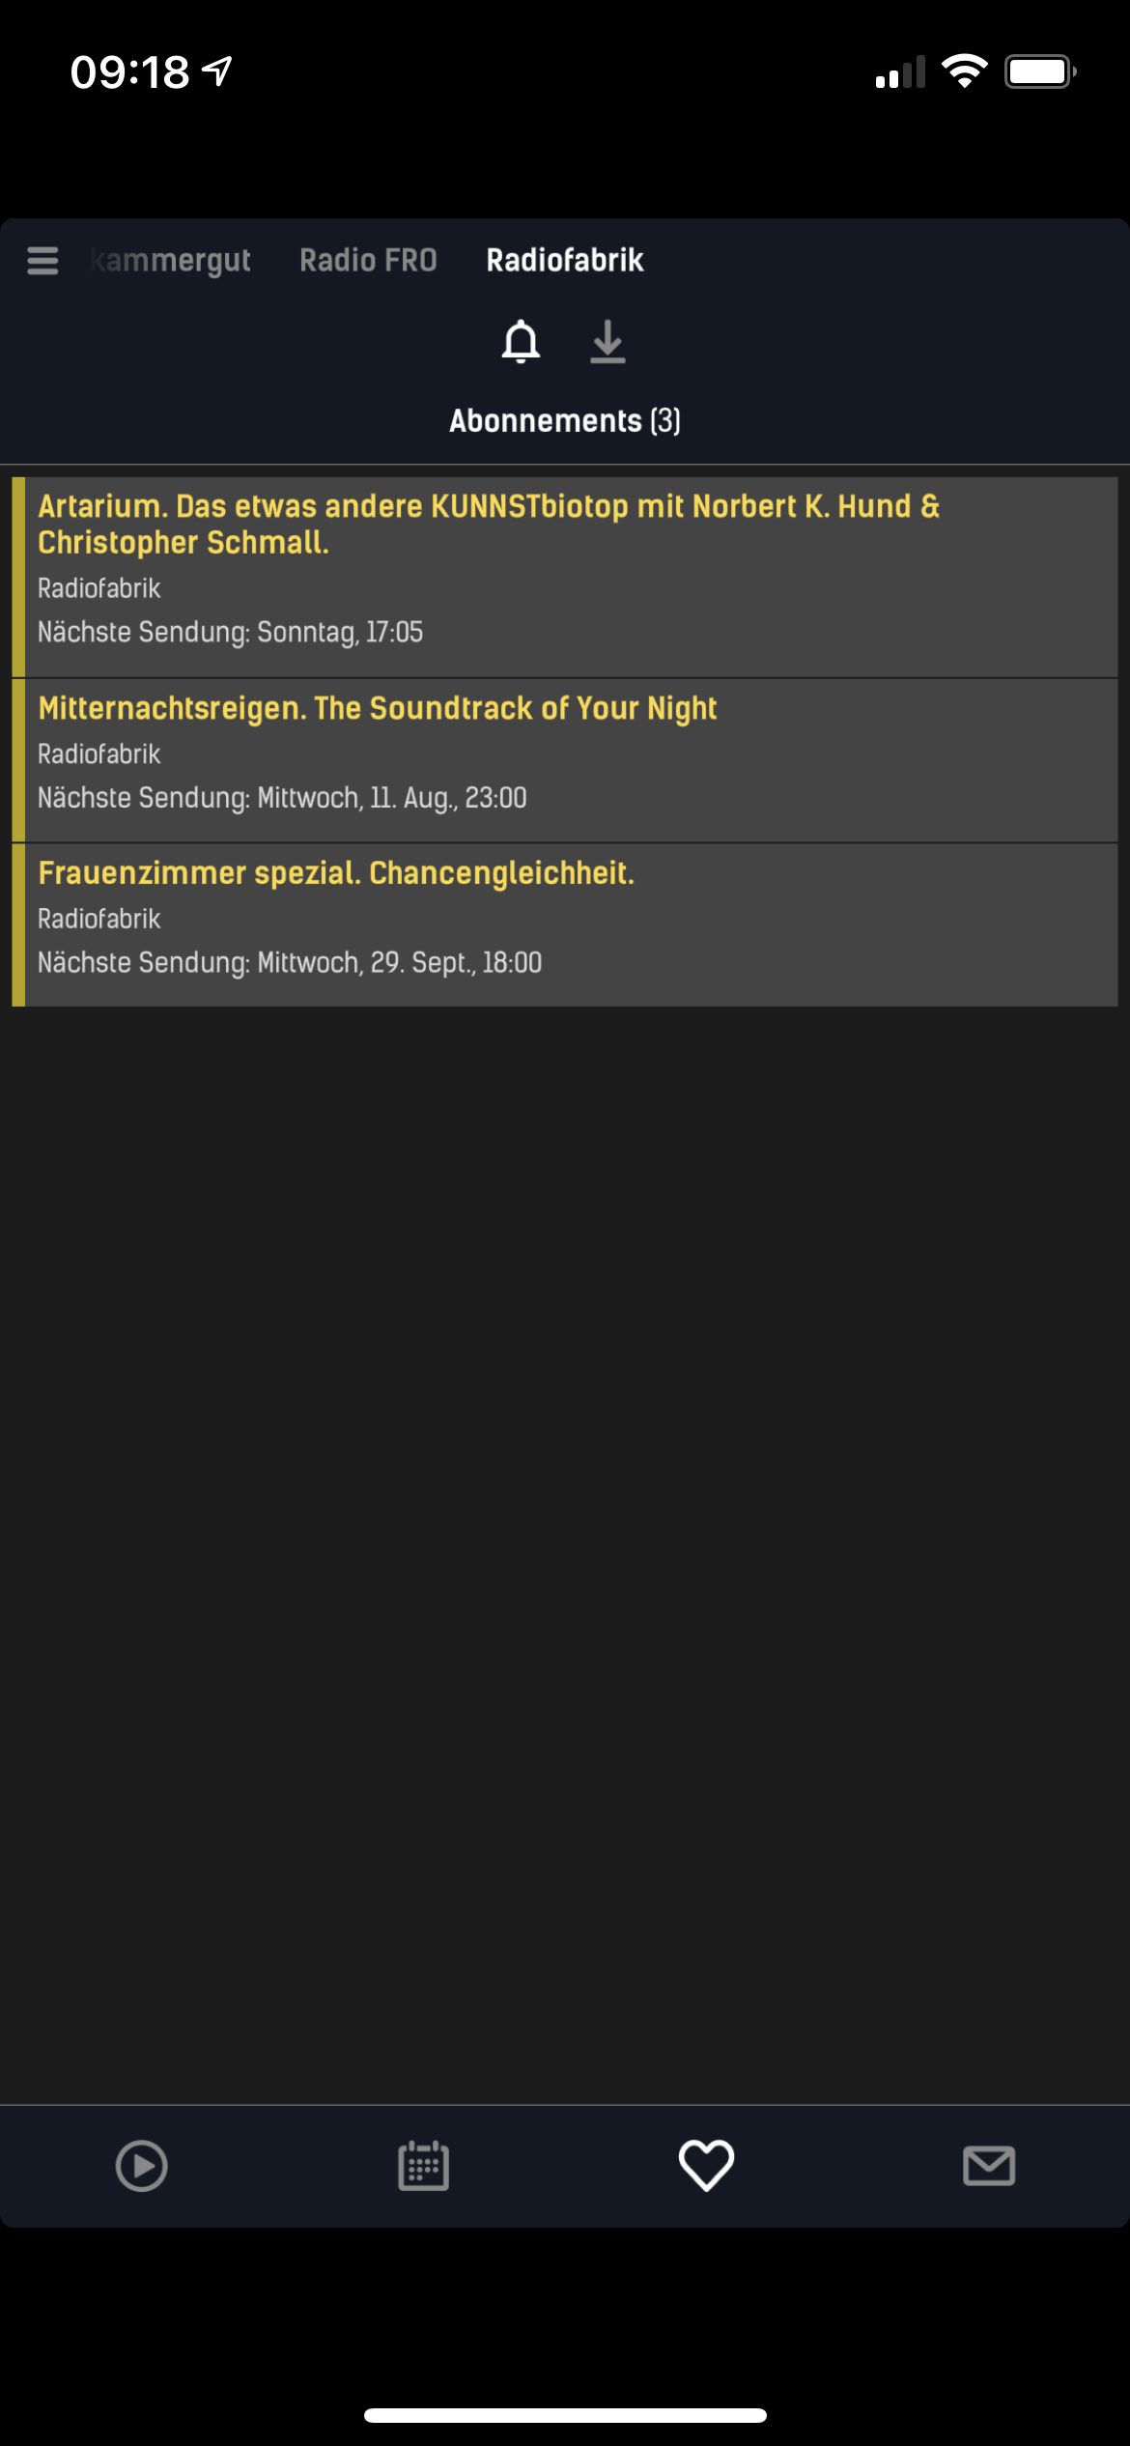The width and height of the screenshot is (1130, 2446).
Task: Tap Artarium next broadcast Sonntag 17:05
Action: click(230, 632)
